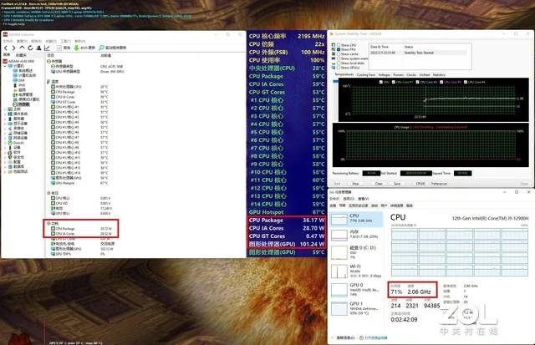Viewport: 535px width, 345px height.
Task: Switch to the Statistics tab
Action: pyautogui.click(x=439, y=74)
